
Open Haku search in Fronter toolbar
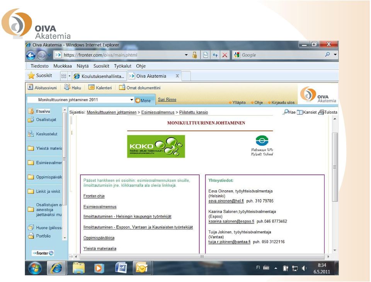pyautogui.click(x=73, y=87)
